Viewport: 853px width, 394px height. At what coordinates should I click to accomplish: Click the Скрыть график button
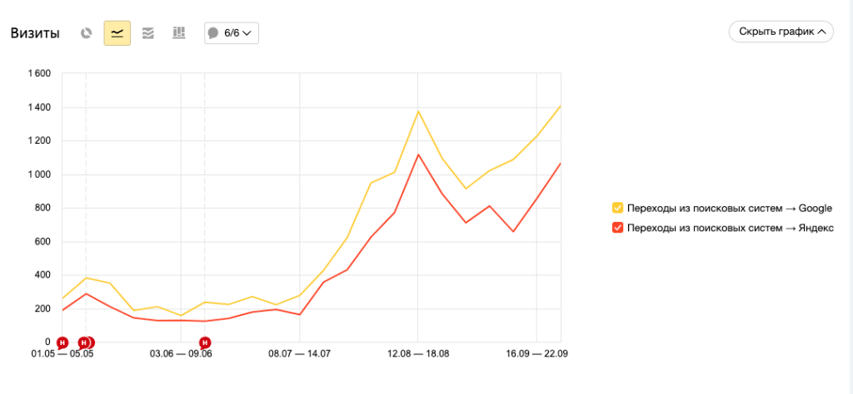[x=781, y=32]
